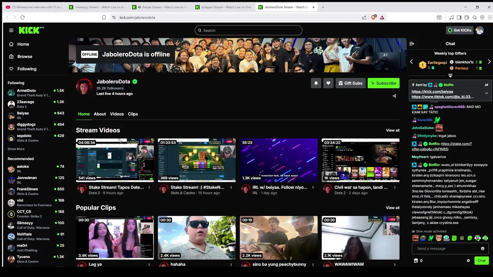Click the Gift Subs button
Screen dimensions: 493x277
click(x=350, y=83)
